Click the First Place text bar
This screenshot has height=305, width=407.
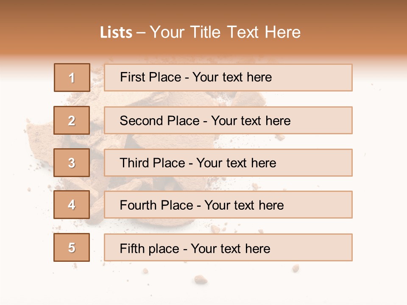[x=228, y=78]
